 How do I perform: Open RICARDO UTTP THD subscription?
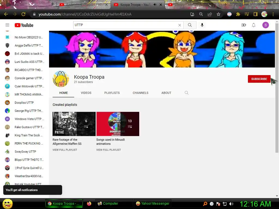[24, 70]
